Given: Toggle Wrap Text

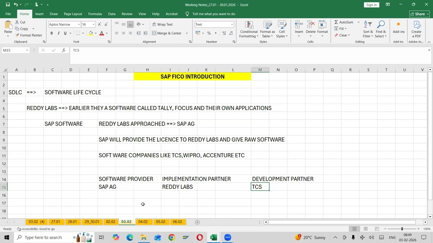Looking at the screenshot, I should [162, 24].
